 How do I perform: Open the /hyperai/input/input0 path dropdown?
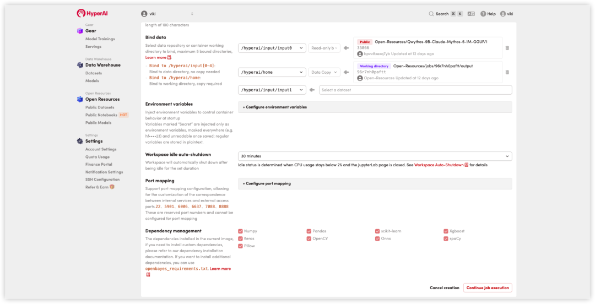(x=272, y=48)
